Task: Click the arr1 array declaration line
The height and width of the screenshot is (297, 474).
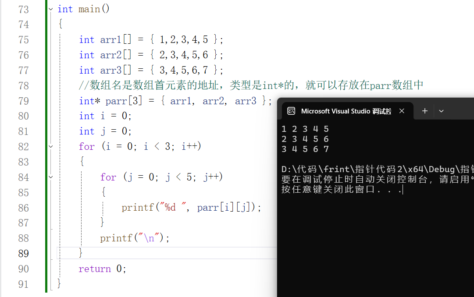Action: (x=151, y=39)
